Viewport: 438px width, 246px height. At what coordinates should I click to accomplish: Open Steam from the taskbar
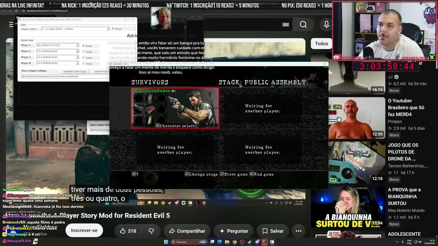[249, 242]
